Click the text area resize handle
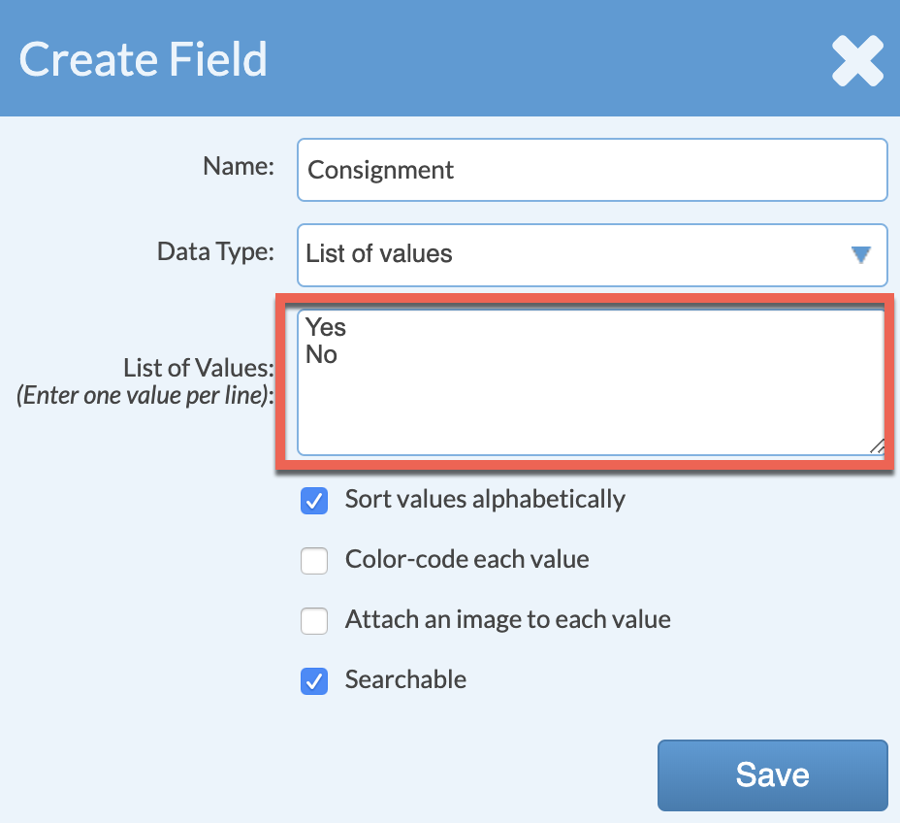The height and width of the screenshot is (823, 900). click(877, 446)
